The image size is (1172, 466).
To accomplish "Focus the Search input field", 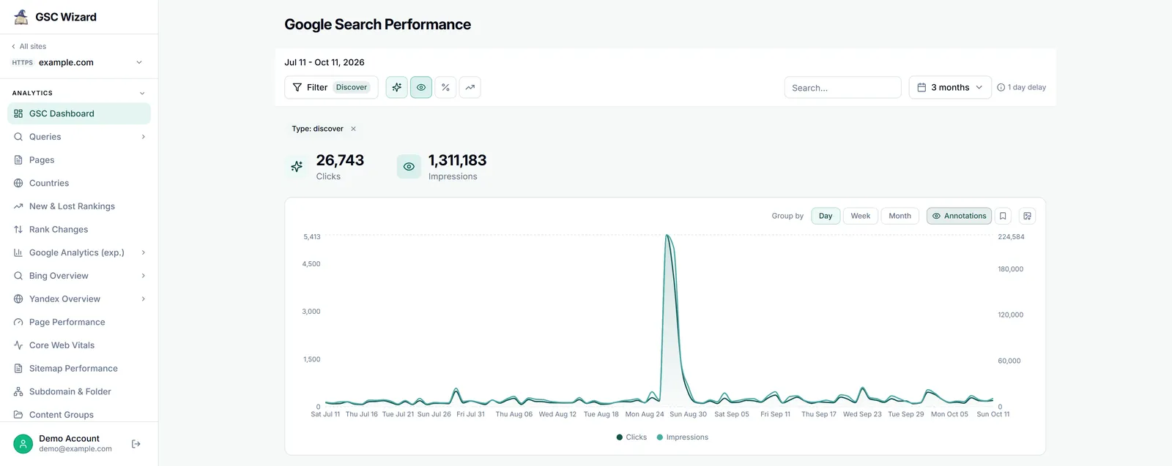I will pyautogui.click(x=842, y=87).
